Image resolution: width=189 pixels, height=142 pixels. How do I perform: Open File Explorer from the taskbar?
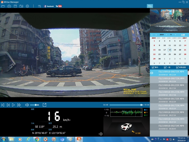12,139
